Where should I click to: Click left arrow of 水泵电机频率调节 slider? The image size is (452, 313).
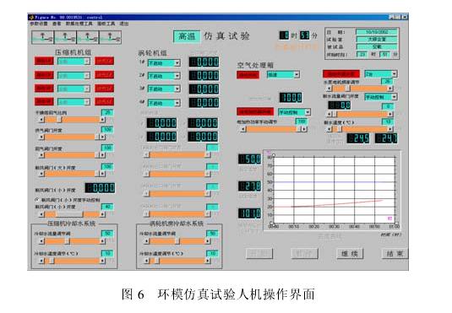pos(329,89)
